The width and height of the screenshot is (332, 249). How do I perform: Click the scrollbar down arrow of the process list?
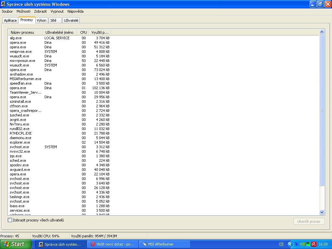[322, 212]
